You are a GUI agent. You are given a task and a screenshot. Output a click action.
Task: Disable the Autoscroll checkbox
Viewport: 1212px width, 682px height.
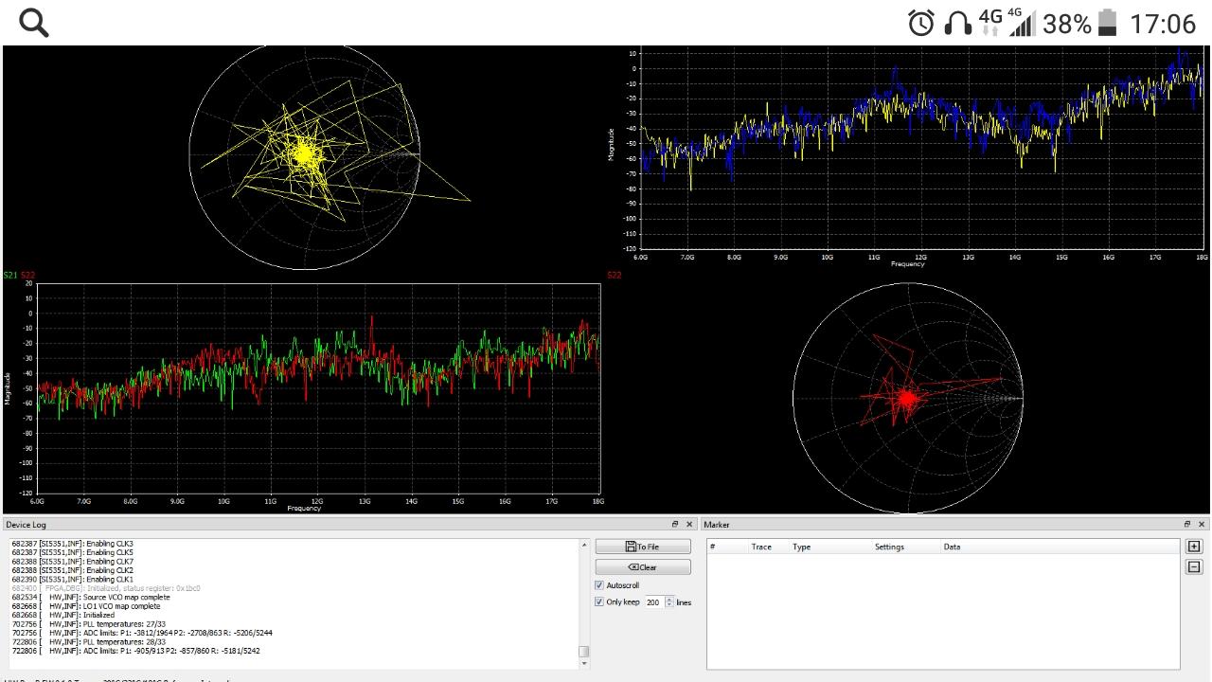599,585
